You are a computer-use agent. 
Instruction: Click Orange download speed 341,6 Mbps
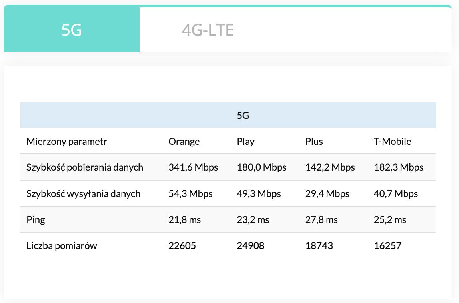193,167
